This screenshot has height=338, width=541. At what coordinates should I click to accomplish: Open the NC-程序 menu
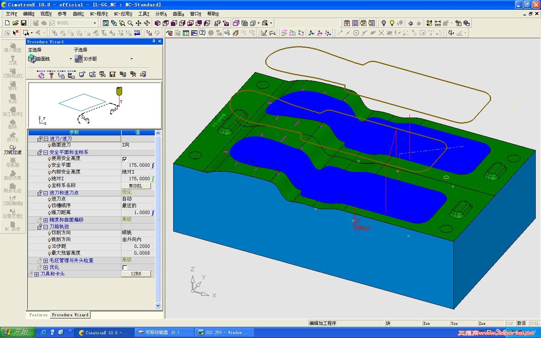tap(99, 14)
